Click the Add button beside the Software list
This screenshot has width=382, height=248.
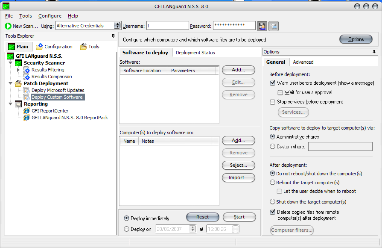tap(239, 70)
